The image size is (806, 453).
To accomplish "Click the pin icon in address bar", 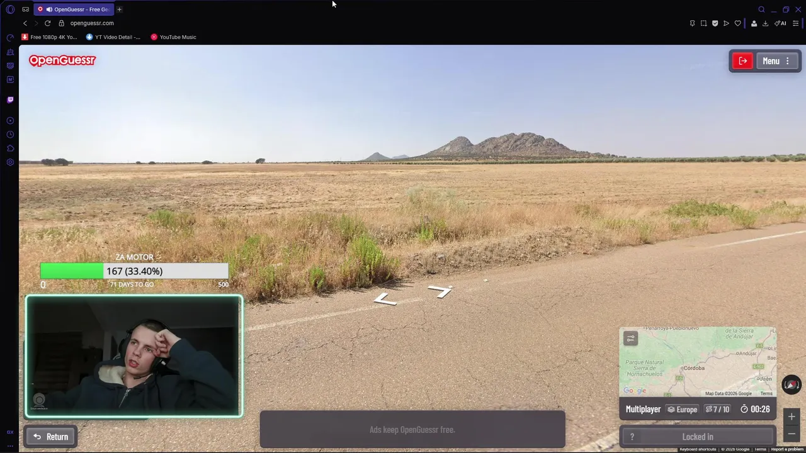I will coord(692,23).
